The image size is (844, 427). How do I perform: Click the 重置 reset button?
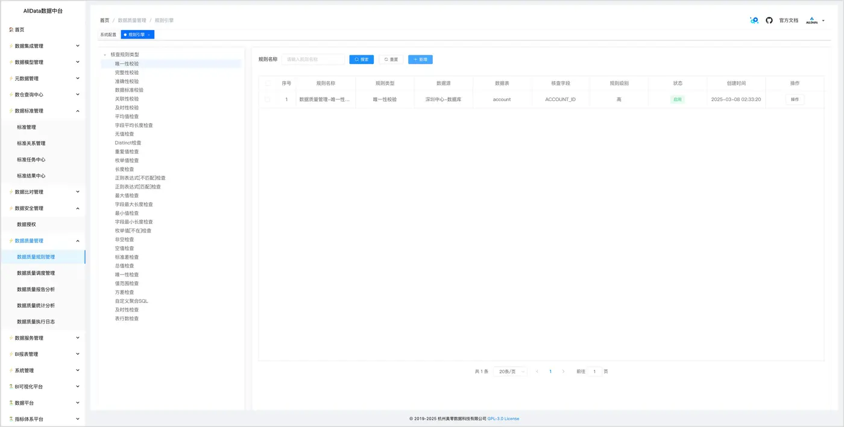click(391, 60)
